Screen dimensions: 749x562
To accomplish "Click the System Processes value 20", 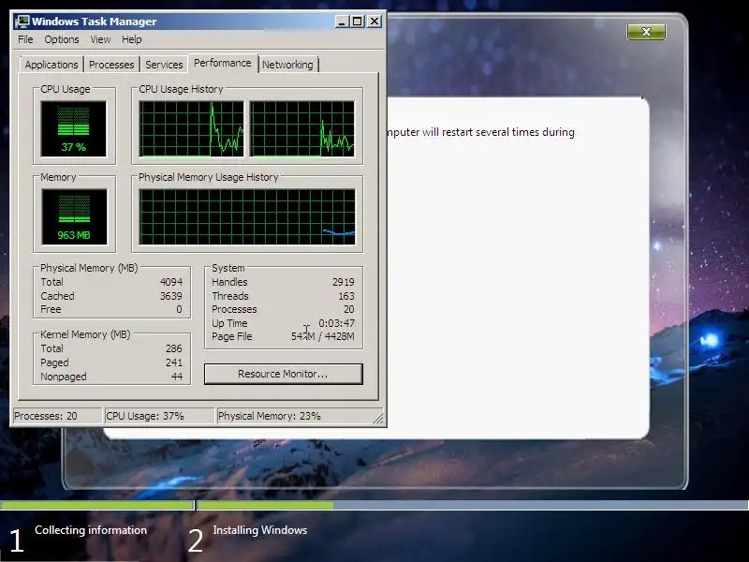I will (x=349, y=309).
